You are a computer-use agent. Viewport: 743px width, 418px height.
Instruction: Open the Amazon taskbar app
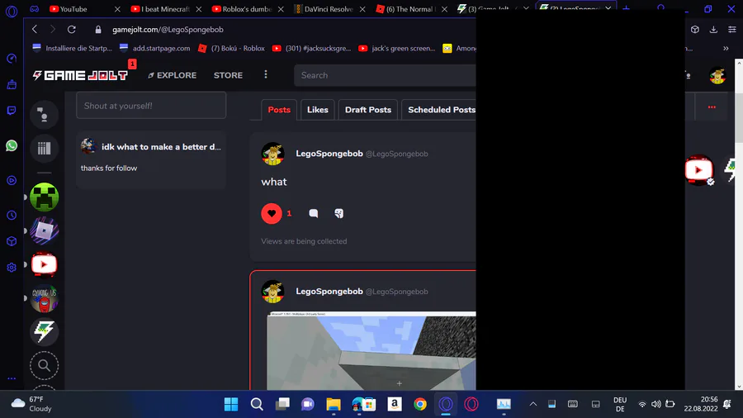pos(395,404)
